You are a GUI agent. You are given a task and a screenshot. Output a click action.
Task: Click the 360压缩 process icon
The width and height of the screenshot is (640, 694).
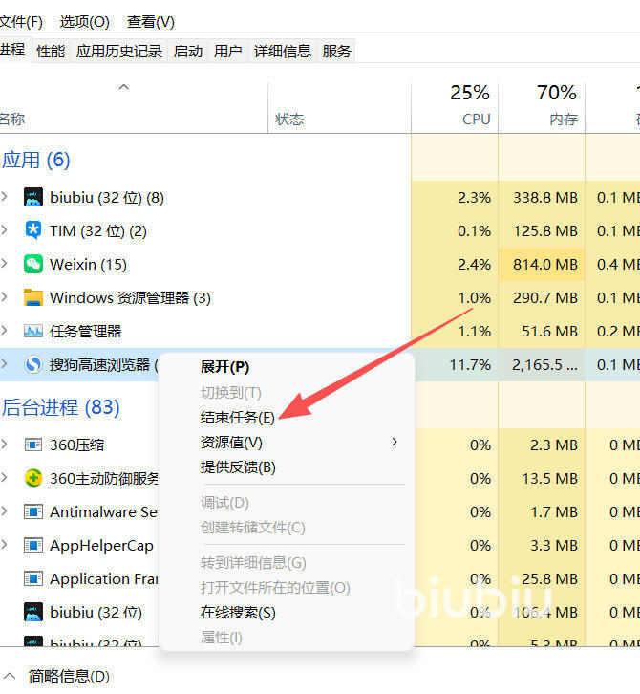[x=33, y=445]
